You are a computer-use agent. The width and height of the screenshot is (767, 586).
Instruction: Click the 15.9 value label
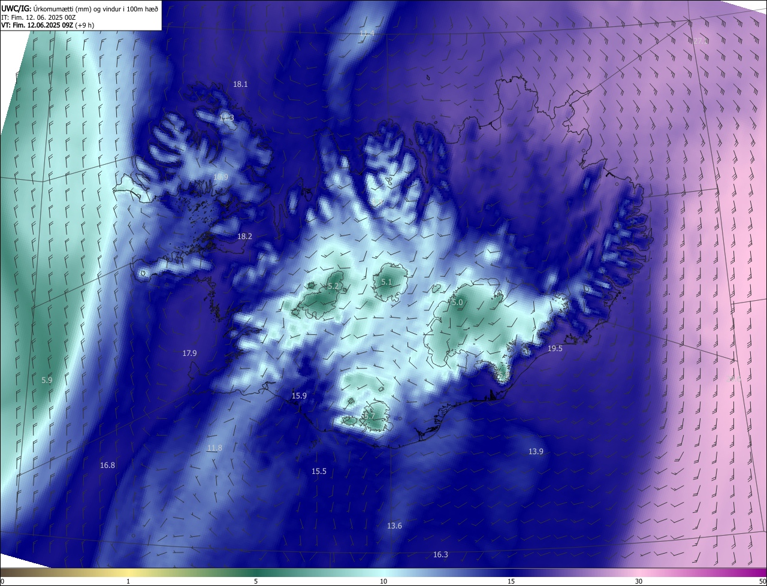(x=299, y=396)
